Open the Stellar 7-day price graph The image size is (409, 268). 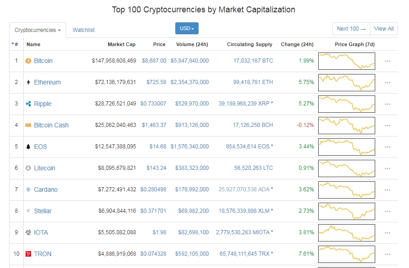click(x=346, y=211)
